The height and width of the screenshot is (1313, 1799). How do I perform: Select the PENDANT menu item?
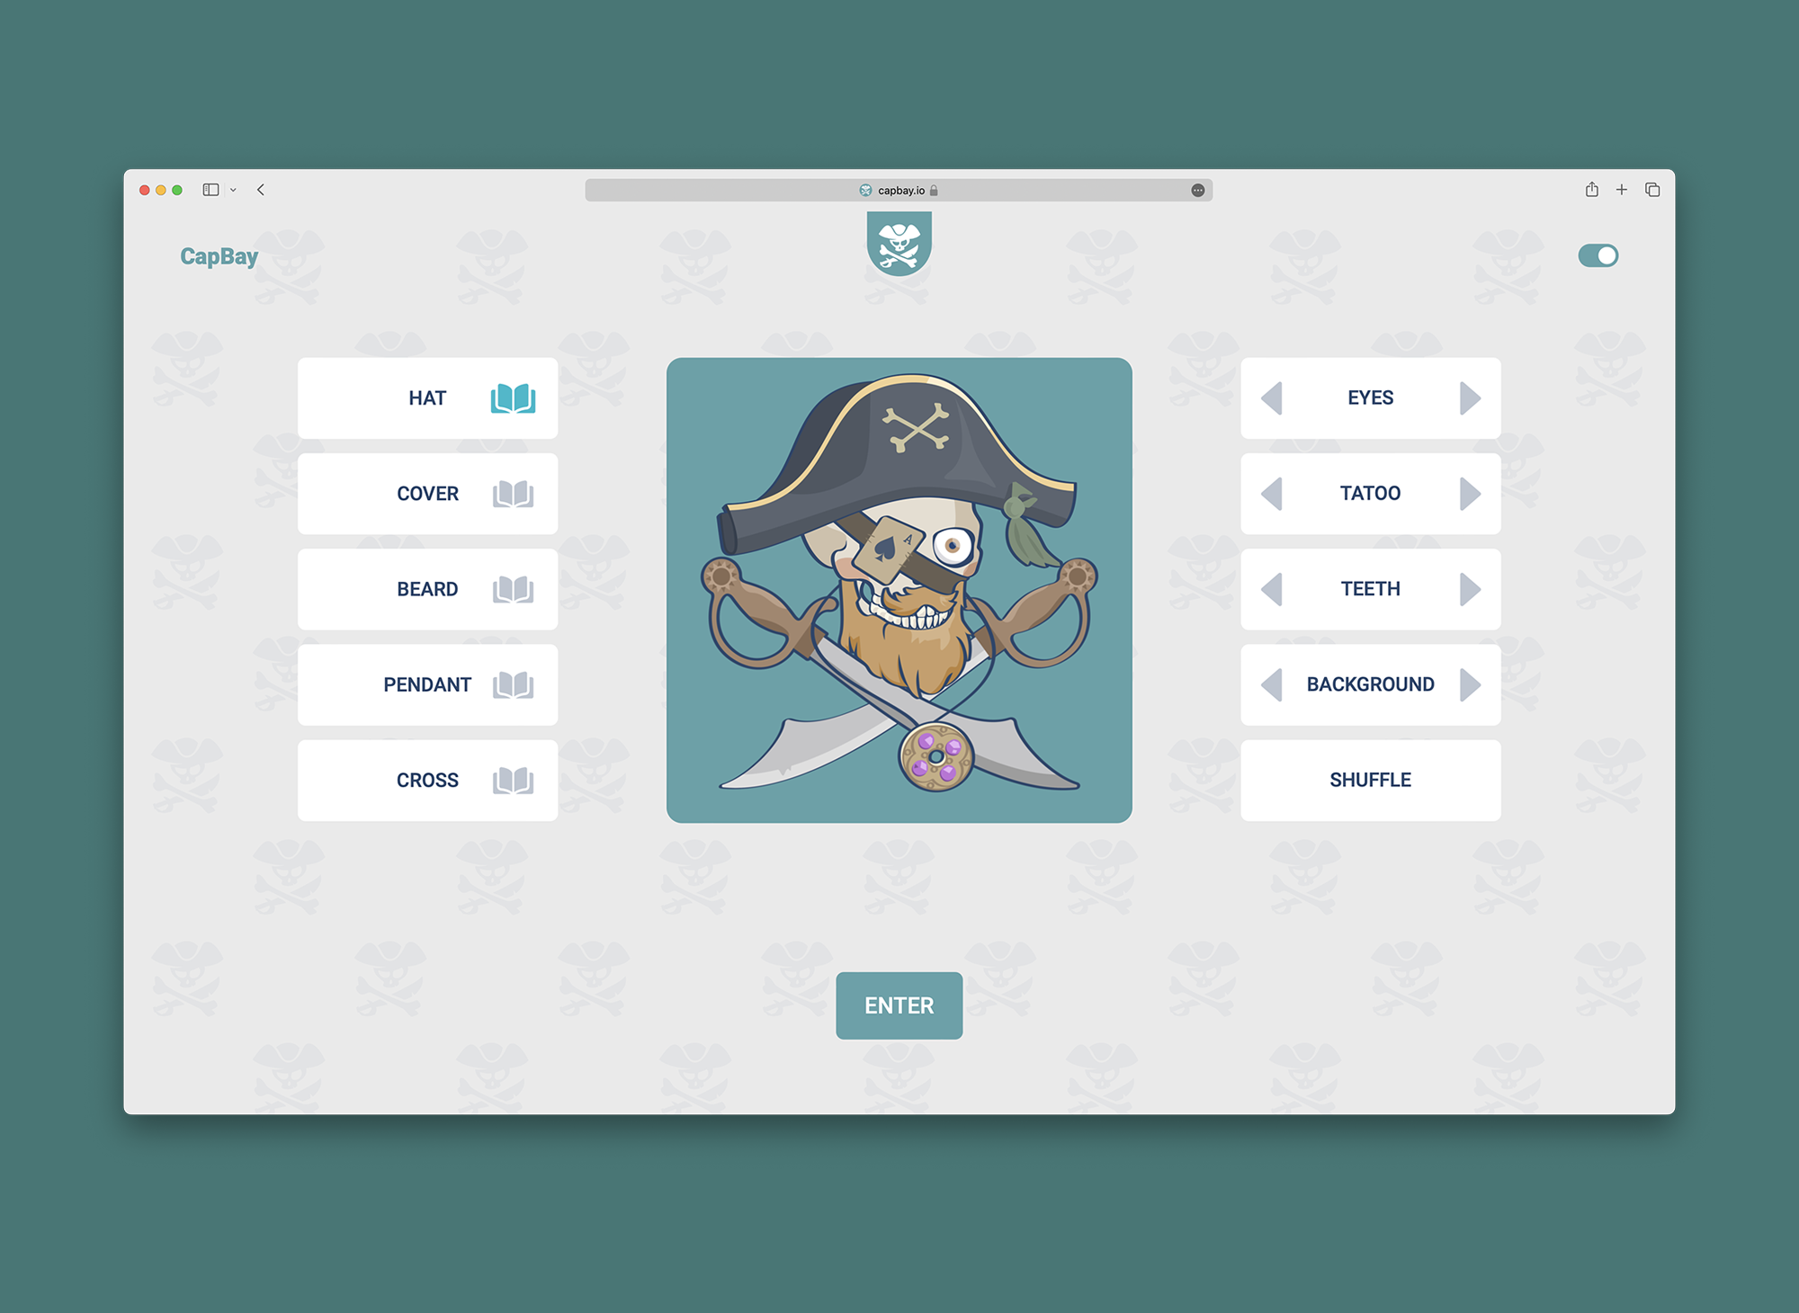tap(426, 684)
